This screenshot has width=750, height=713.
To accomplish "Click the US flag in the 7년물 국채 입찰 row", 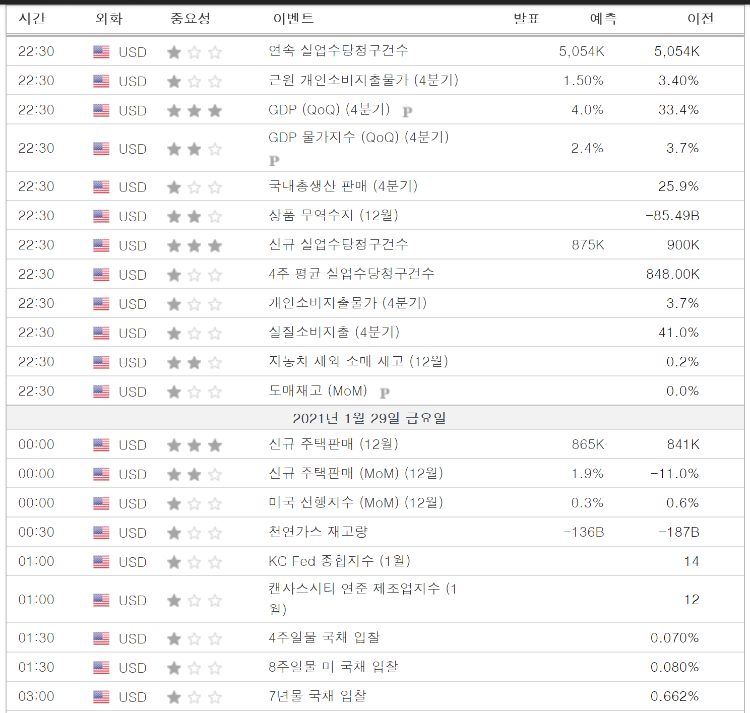I will tap(101, 697).
